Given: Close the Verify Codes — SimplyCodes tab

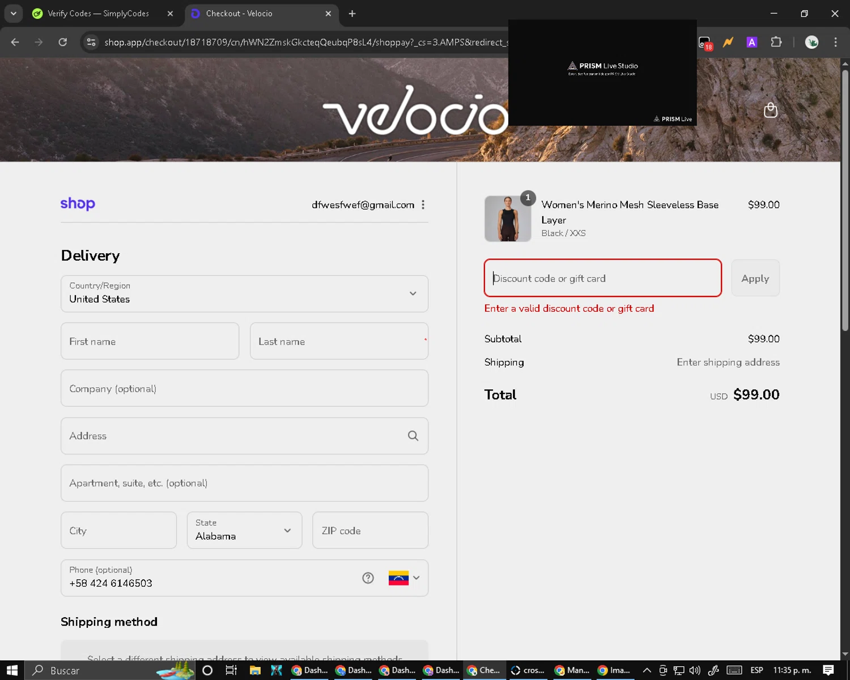Looking at the screenshot, I should click(170, 14).
